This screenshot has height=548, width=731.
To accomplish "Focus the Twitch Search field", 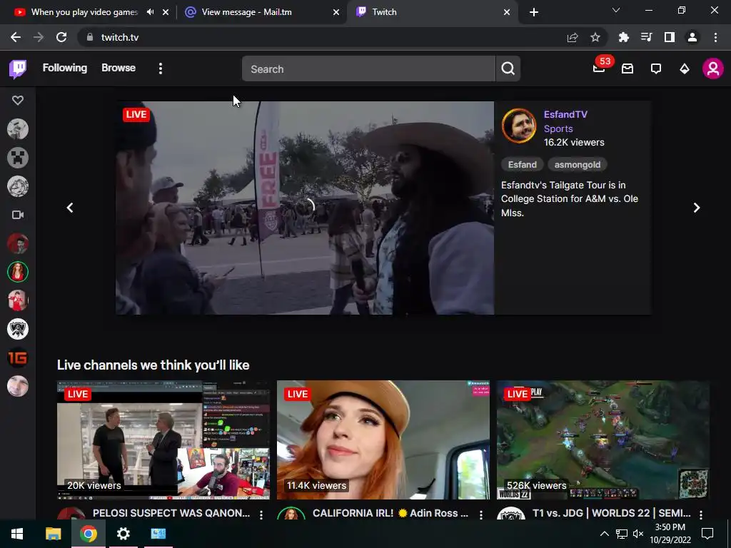I will point(368,69).
